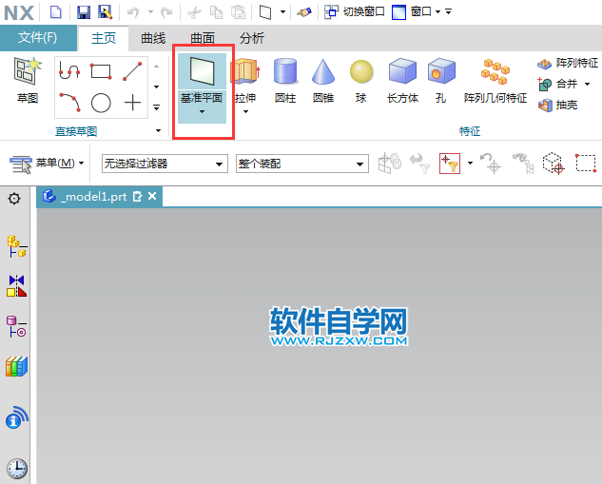Click the 圆锥 cone tool
Viewport: 602px width, 484px height.
tap(323, 81)
